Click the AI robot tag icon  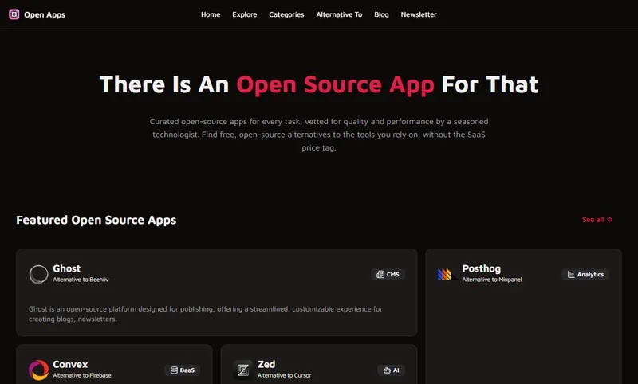(387, 370)
